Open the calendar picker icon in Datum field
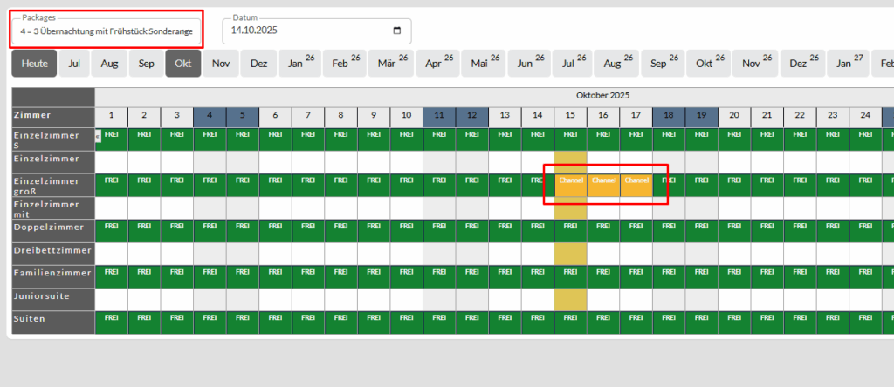The height and width of the screenshot is (387, 894). point(397,31)
